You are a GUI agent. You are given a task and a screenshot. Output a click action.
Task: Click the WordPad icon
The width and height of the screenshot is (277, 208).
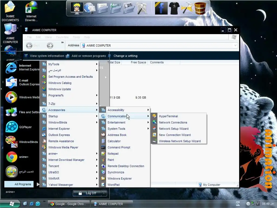pyautogui.click(x=103, y=185)
